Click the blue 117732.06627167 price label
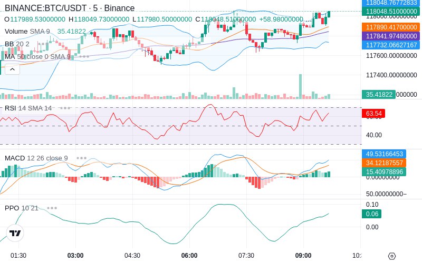 [391, 45]
